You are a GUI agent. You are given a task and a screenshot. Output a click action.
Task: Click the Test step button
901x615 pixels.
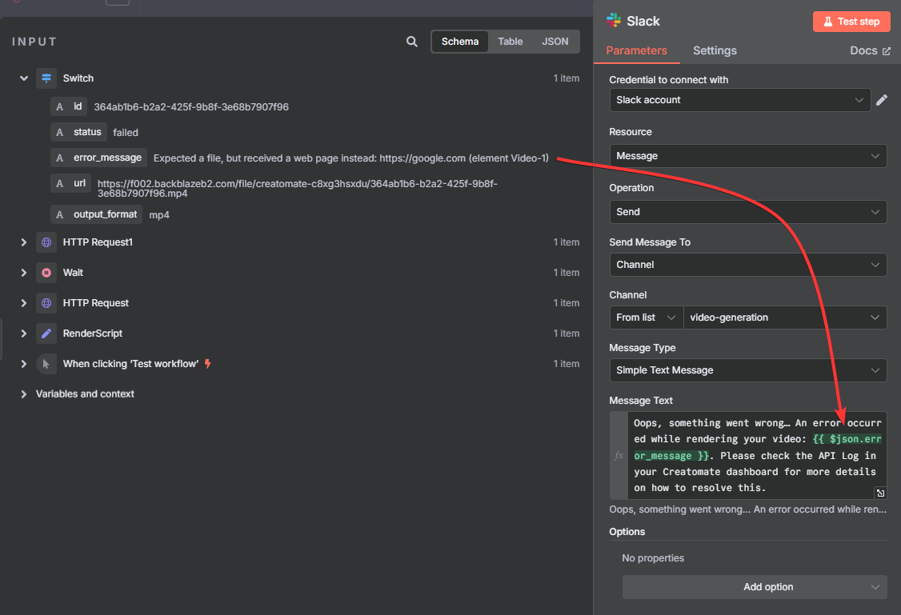click(851, 22)
